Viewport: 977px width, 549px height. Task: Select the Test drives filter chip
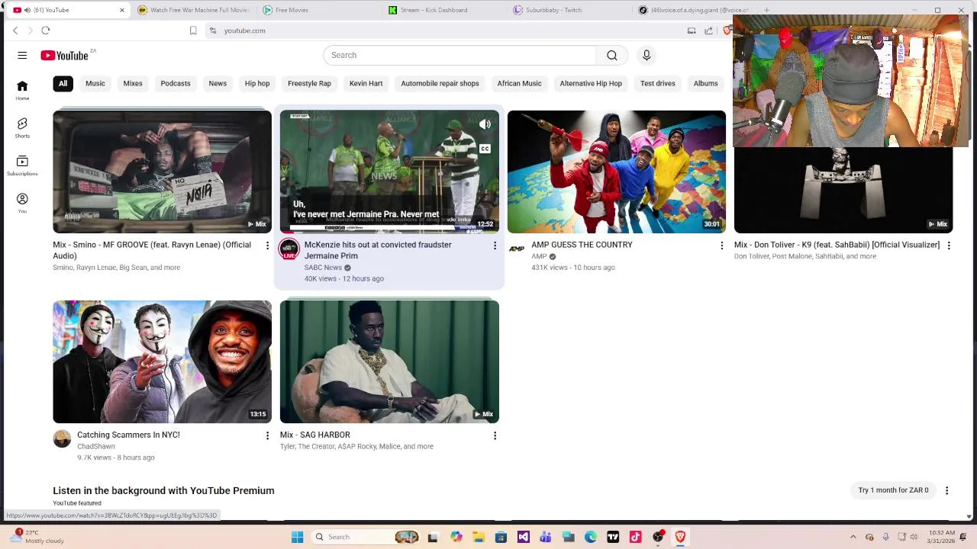(658, 83)
